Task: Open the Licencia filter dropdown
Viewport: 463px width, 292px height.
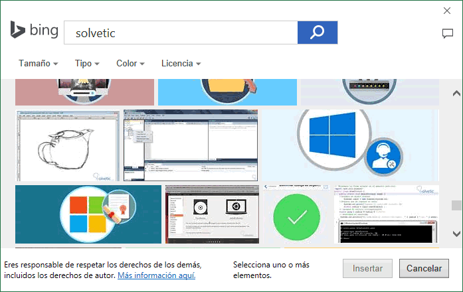Action: point(181,64)
